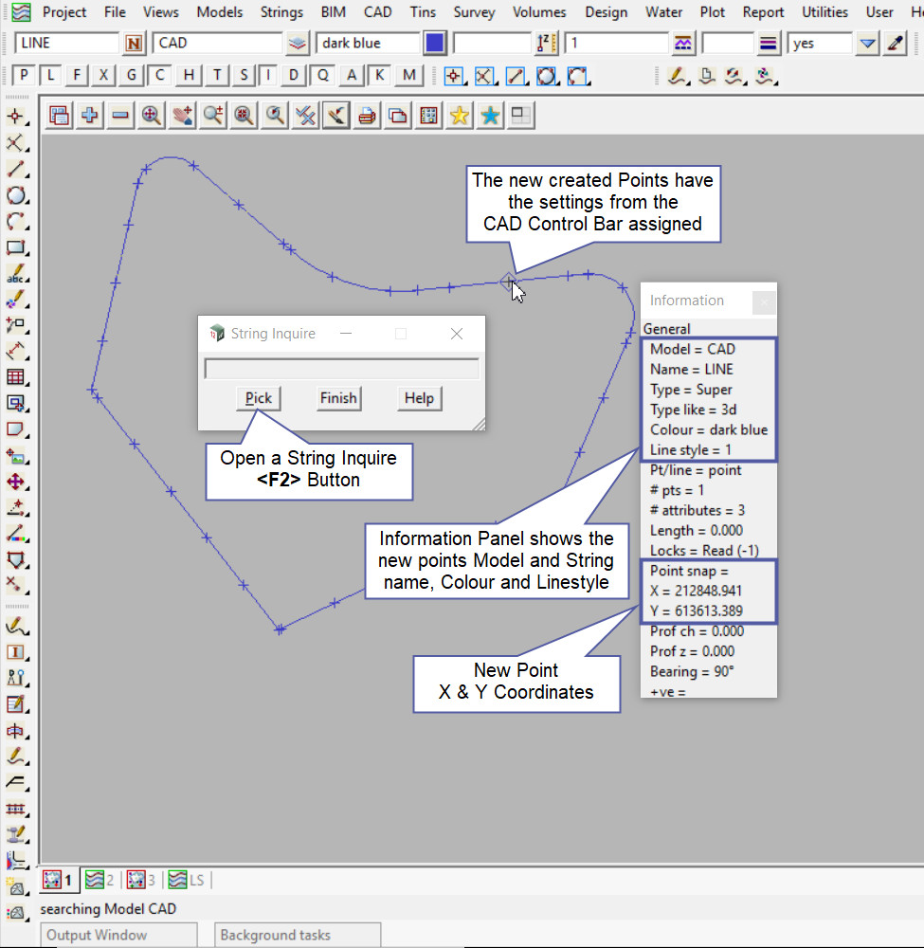Toggle the P snap button

point(25,76)
